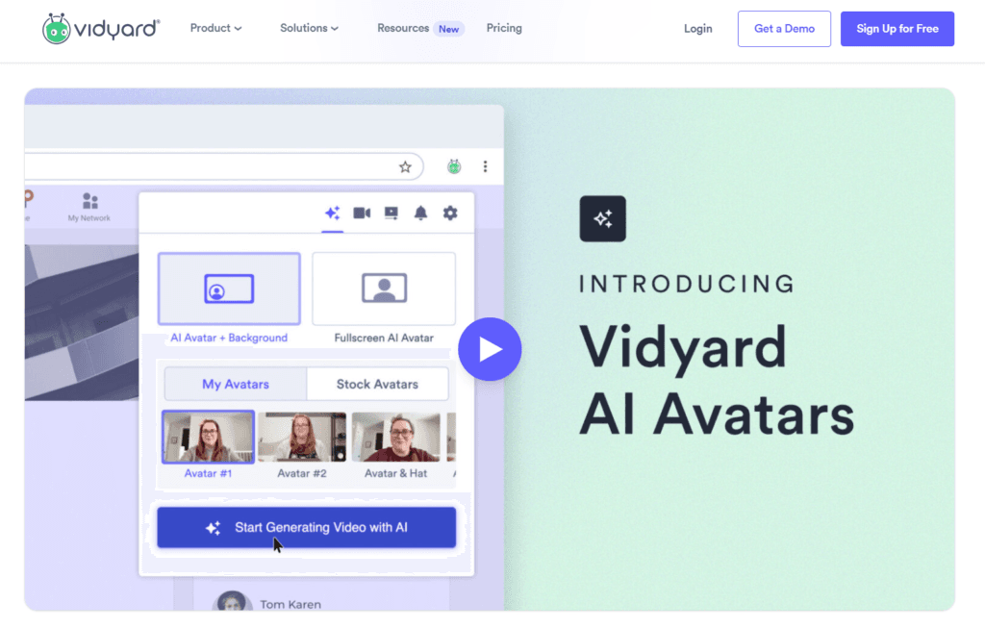Open the notifications bell icon
This screenshot has height=628, width=985.
(x=420, y=214)
